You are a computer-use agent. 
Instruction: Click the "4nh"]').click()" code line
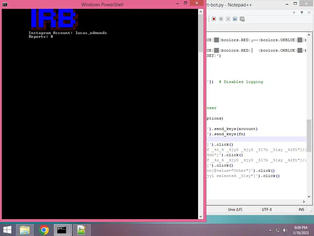click(x=225, y=155)
